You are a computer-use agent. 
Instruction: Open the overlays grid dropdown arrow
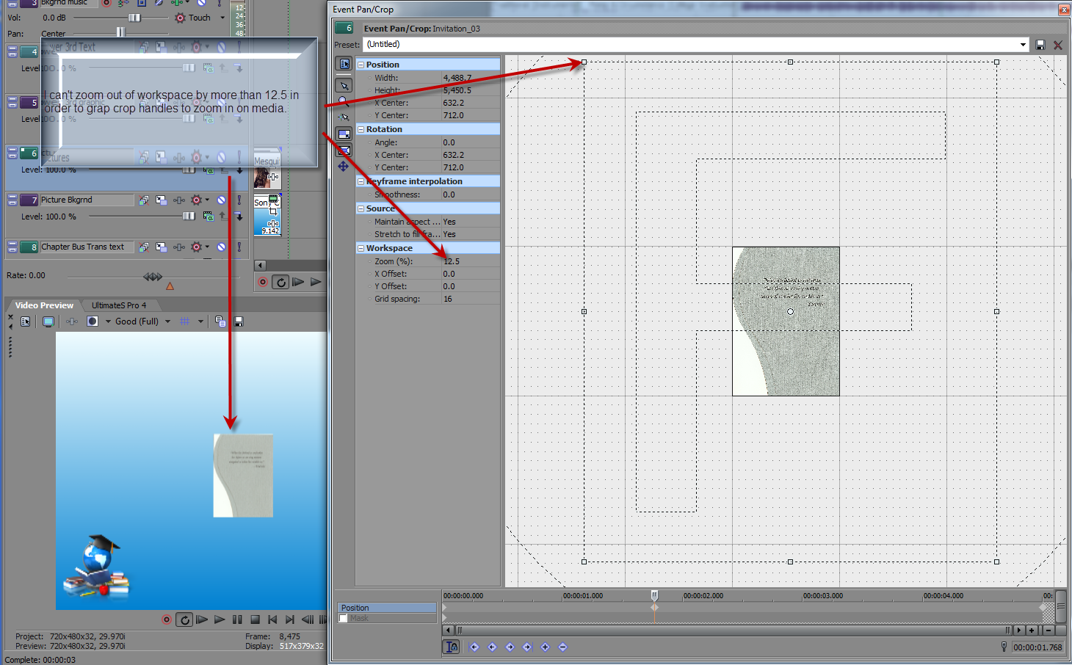200,321
